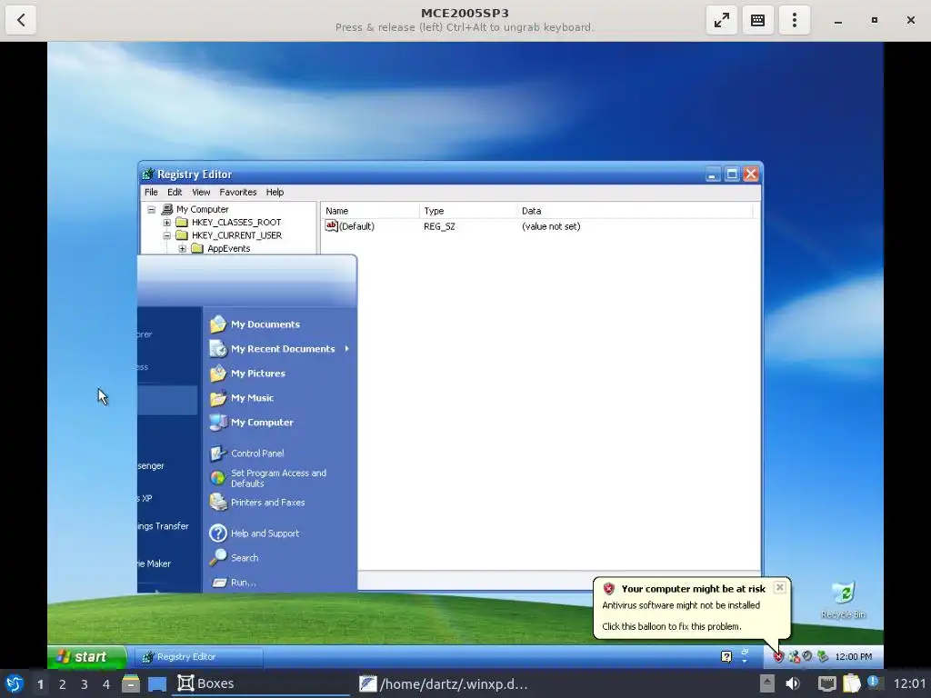Switch to host workspace 2
Image resolution: width=931 pixels, height=698 pixels.
63,684
